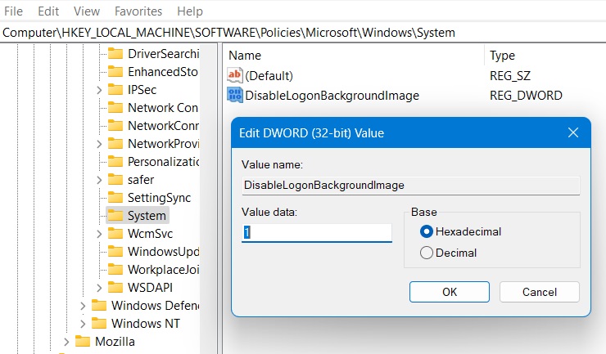Click the NetworkProvi folder icon
606x354 pixels.
115,144
